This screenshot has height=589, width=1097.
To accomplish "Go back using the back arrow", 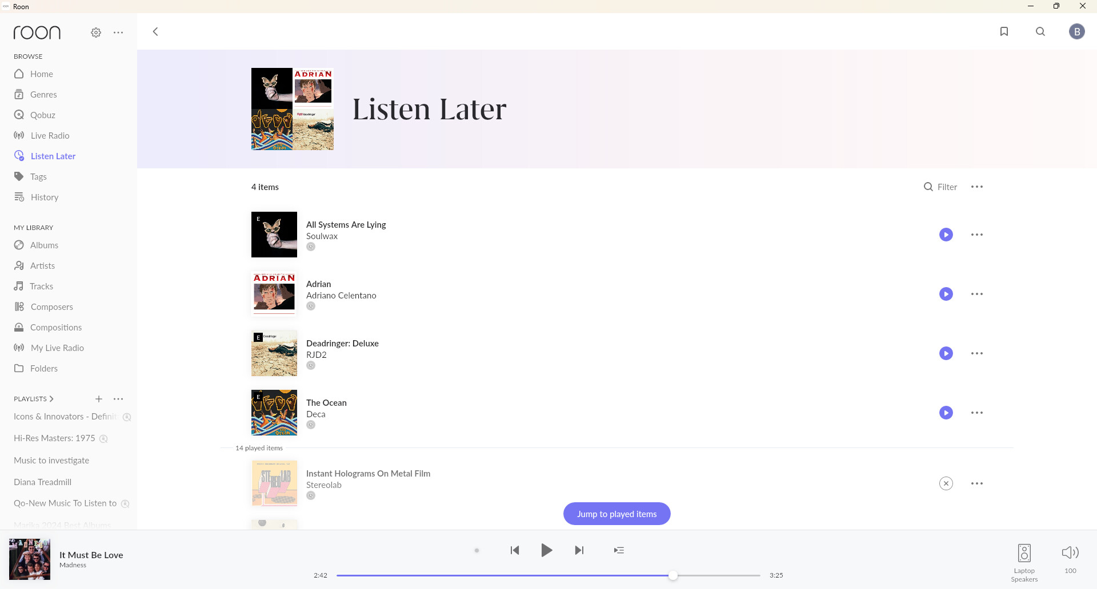I will coord(155,31).
